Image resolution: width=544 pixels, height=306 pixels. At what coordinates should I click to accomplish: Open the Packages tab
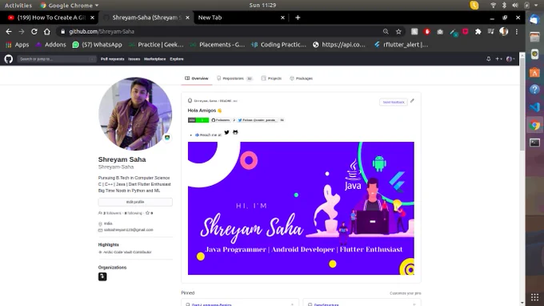(x=301, y=79)
